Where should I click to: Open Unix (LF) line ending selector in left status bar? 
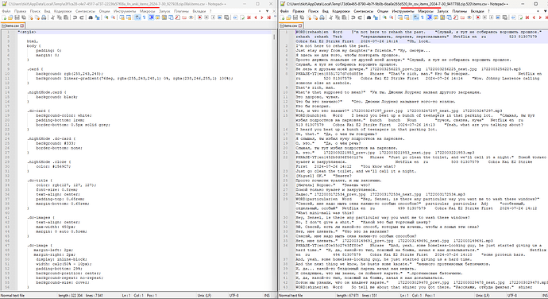[204, 296]
